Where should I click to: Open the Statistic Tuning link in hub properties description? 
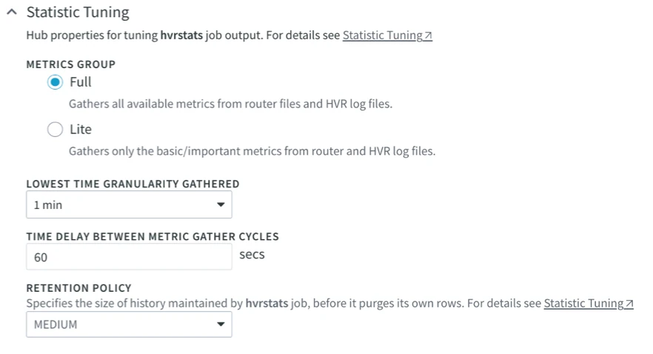(x=382, y=35)
